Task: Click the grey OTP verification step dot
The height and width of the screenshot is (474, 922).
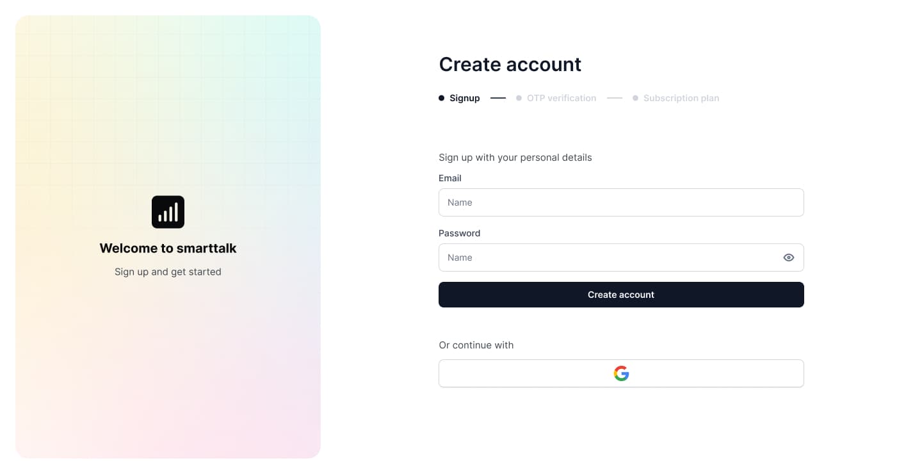Action: pos(519,98)
